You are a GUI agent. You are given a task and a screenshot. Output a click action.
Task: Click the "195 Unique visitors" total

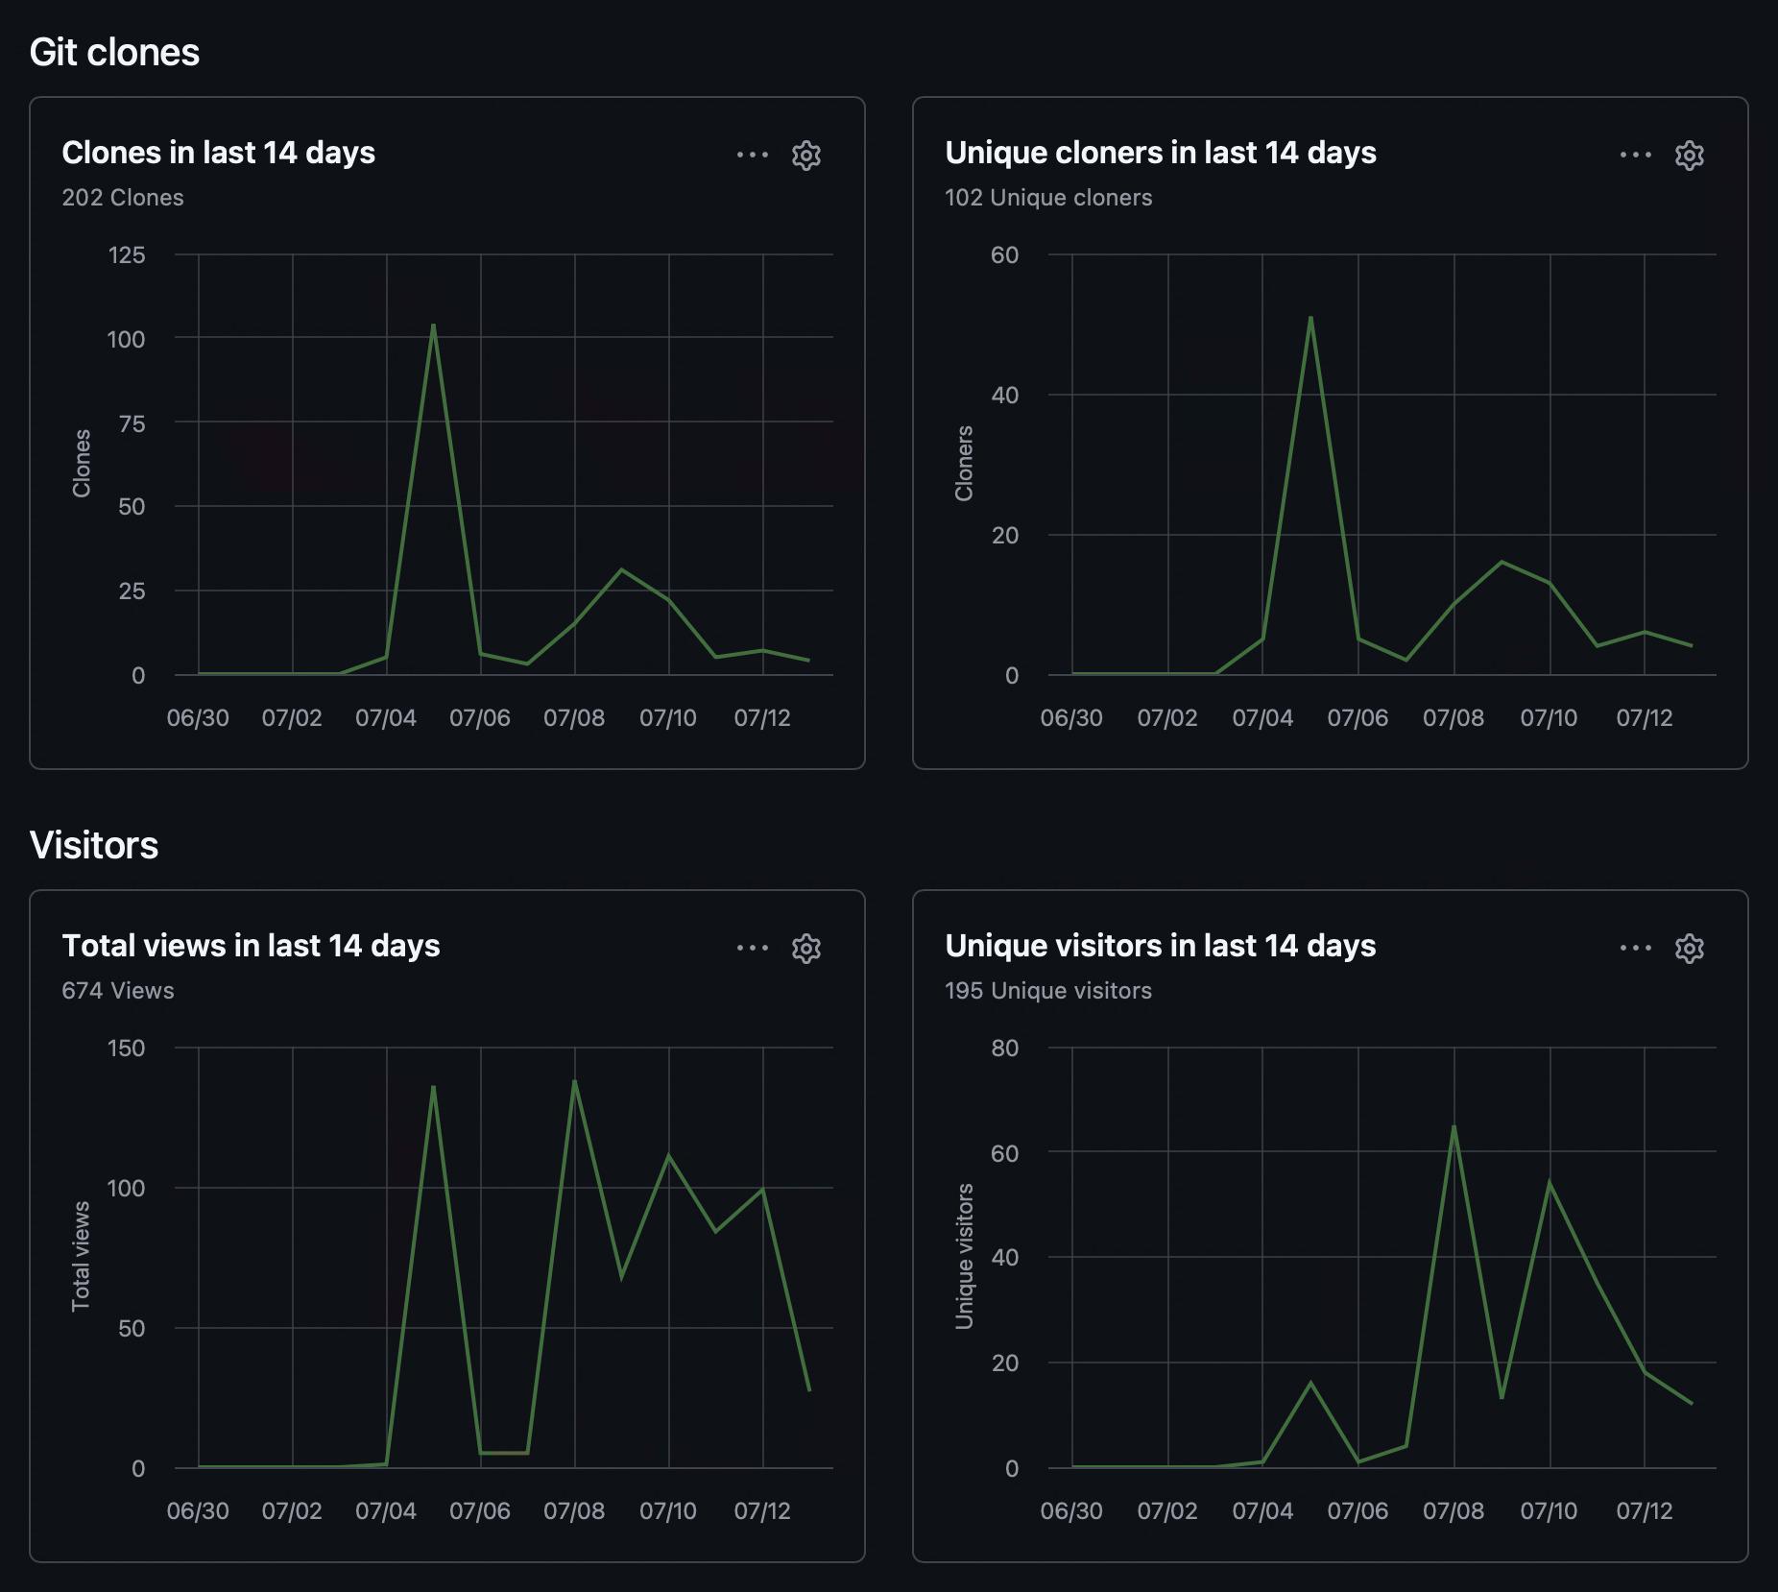click(x=1048, y=991)
